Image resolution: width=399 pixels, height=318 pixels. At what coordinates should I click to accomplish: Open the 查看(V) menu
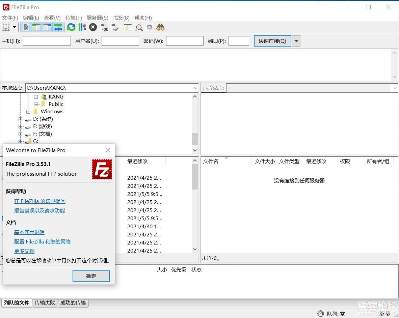[x=52, y=18]
